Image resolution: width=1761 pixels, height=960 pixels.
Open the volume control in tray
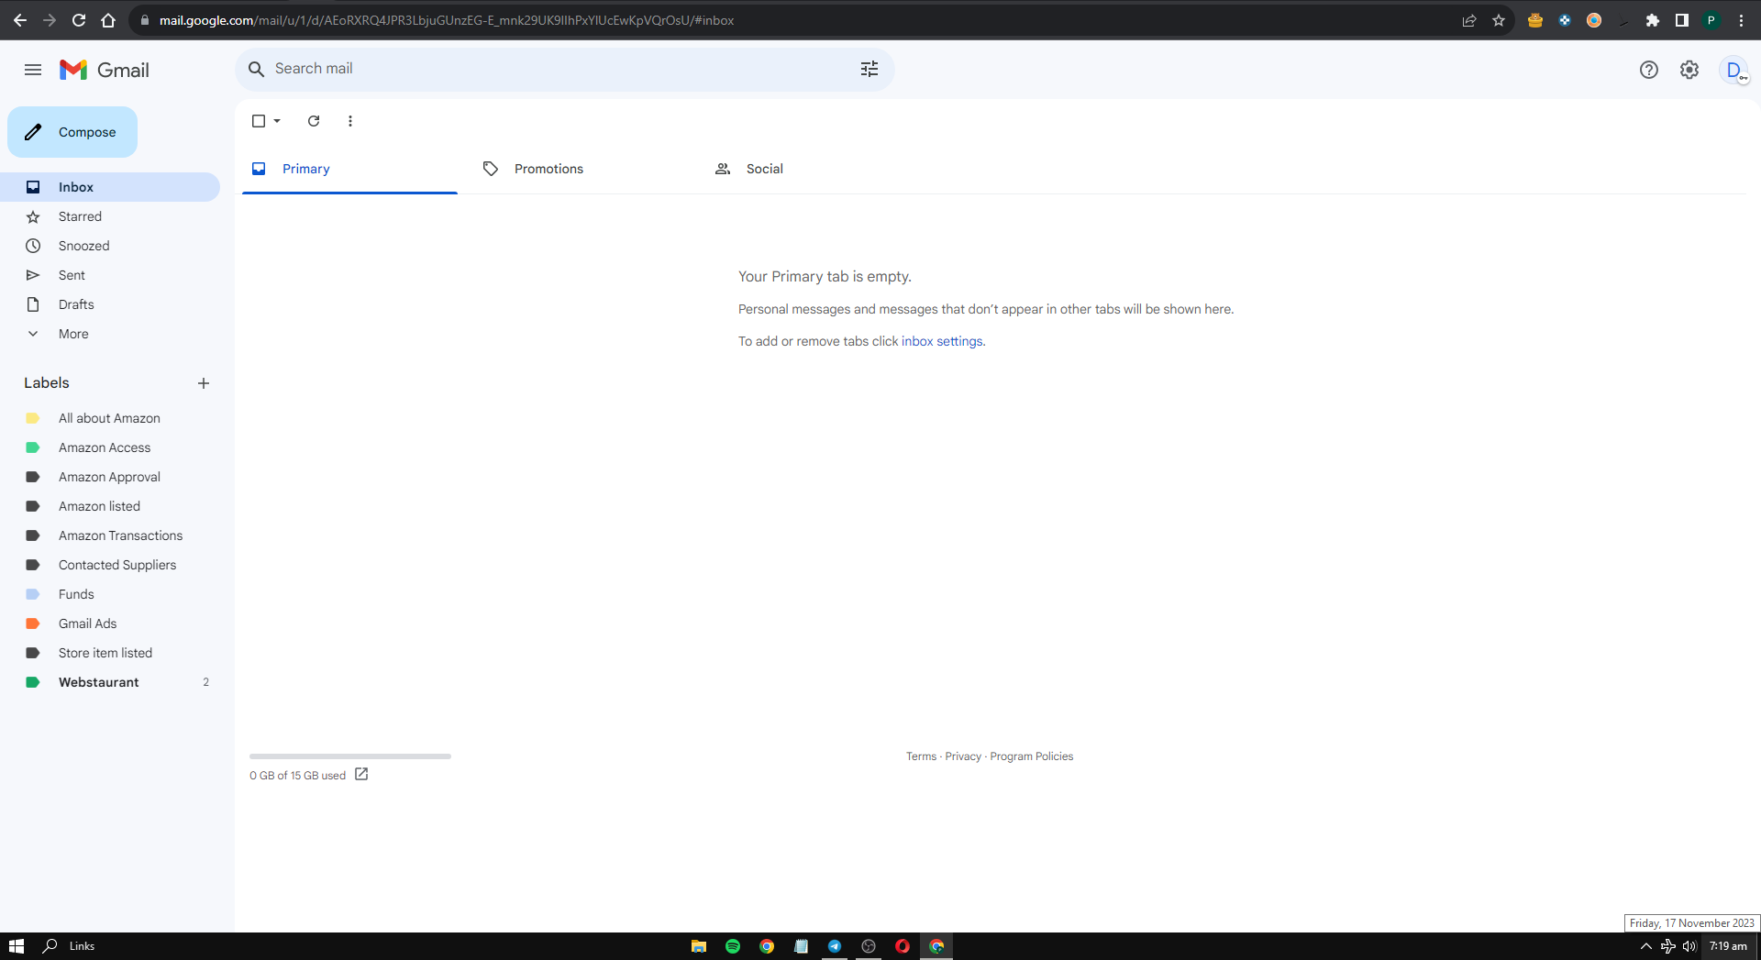1689,946
